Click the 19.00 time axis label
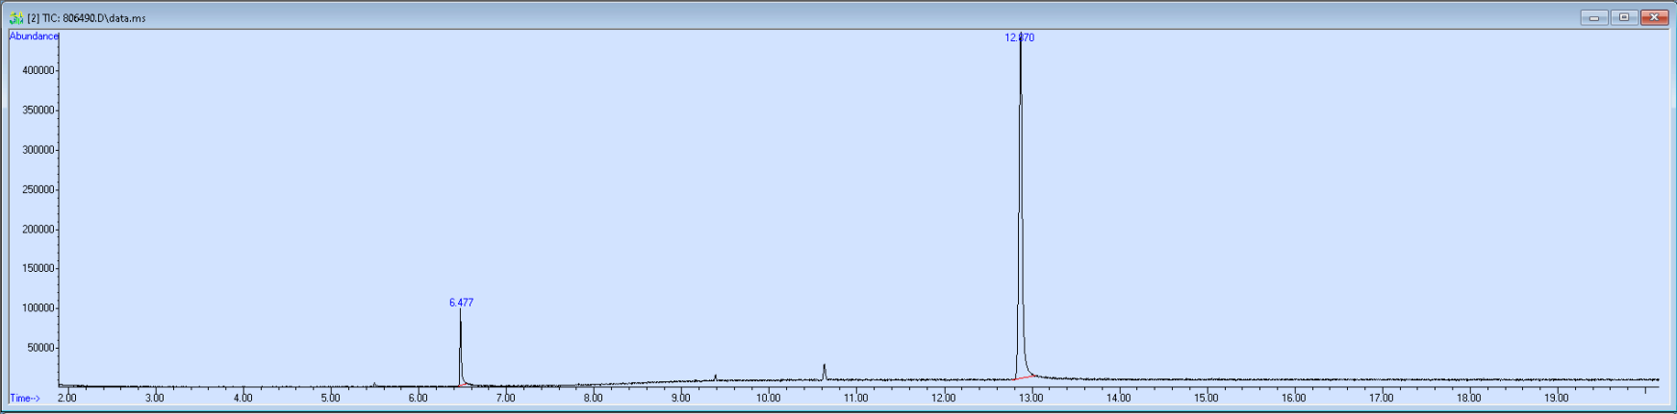This screenshot has width=1677, height=414. coord(1556,398)
